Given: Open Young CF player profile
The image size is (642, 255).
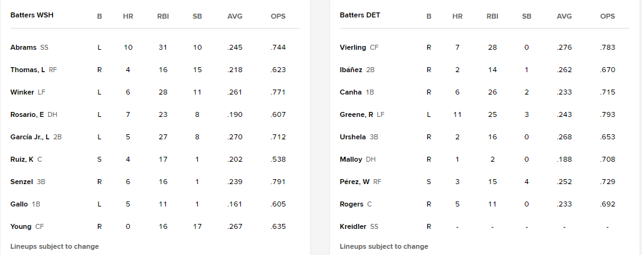Looking at the screenshot, I should 21,226.
